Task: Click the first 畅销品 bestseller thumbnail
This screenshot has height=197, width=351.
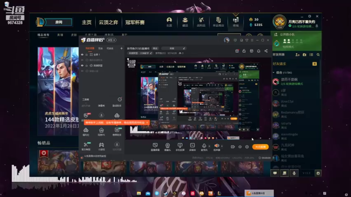Action: coord(58,162)
